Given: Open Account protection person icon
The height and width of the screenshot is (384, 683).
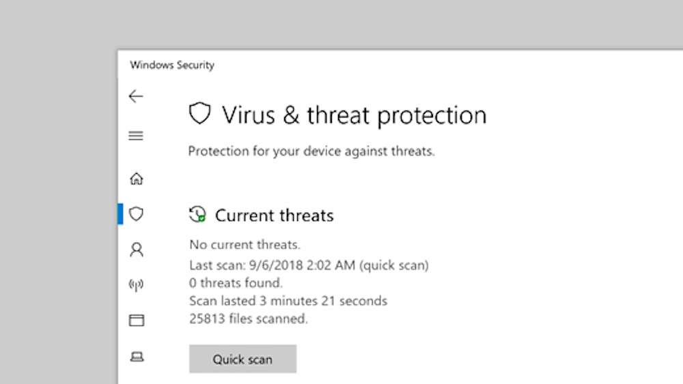Looking at the screenshot, I should point(137,250).
